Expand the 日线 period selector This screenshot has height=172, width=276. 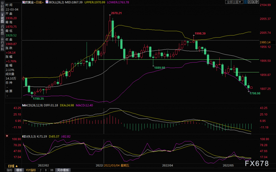click(13, 166)
